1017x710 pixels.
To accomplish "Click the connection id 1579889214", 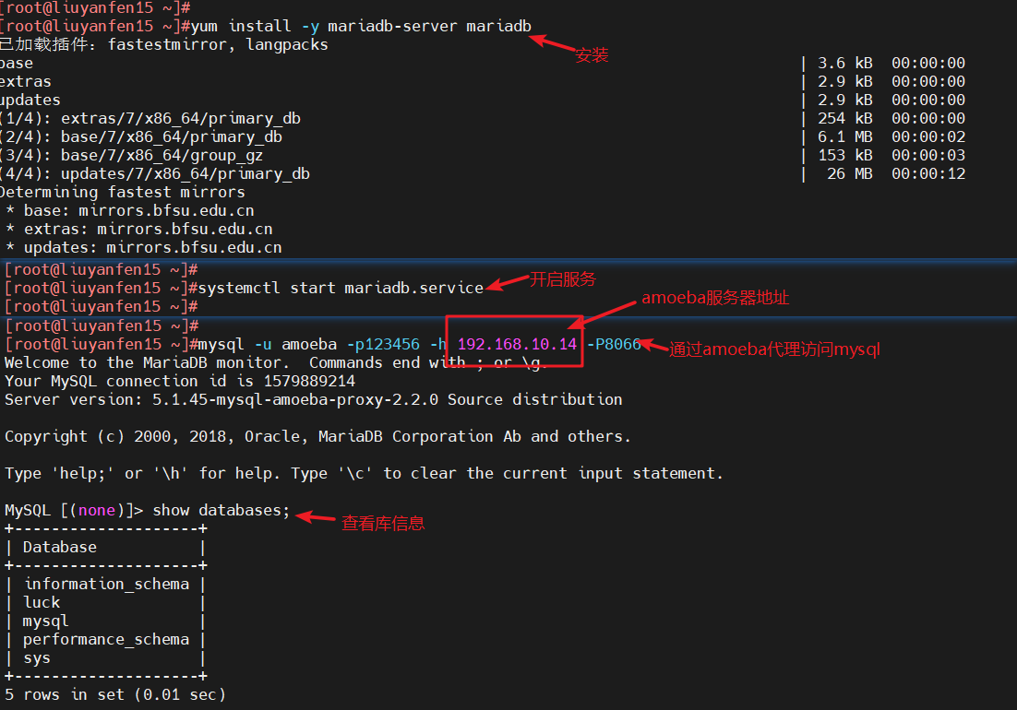I will 309,381.
